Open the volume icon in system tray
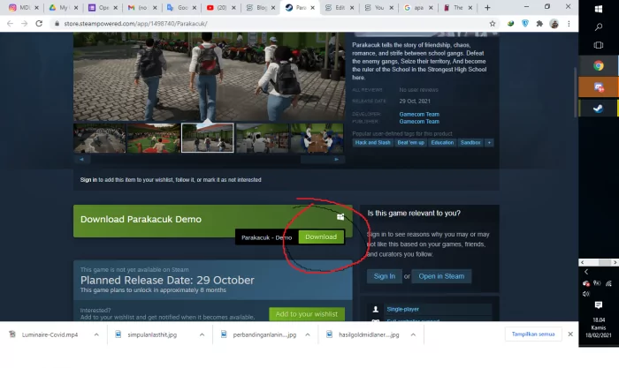 tap(585, 294)
